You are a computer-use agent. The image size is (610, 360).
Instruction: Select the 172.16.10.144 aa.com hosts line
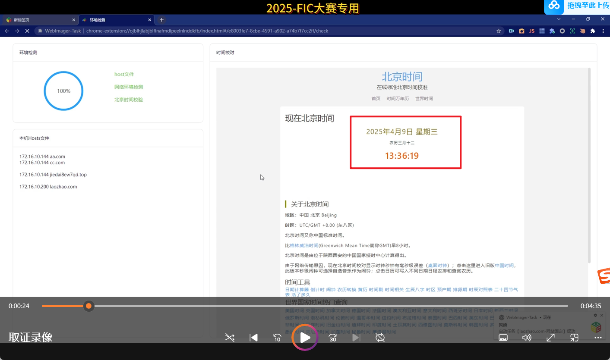(x=42, y=157)
